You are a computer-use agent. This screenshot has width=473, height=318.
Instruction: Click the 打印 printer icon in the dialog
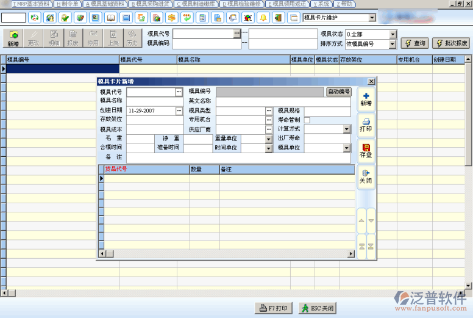coord(366,125)
